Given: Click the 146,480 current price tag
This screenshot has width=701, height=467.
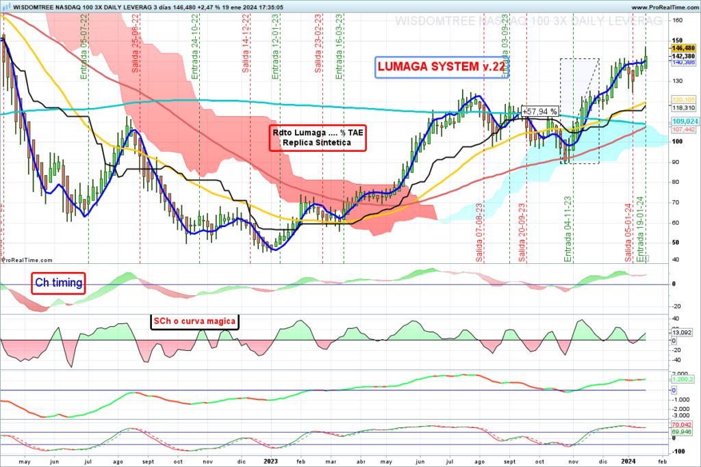Looking at the screenshot, I should [683, 49].
